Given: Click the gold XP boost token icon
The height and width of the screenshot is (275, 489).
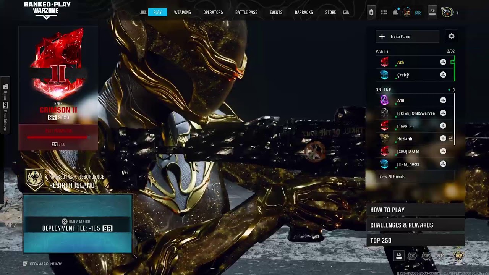Looking at the screenshot, I should (x=458, y=256).
